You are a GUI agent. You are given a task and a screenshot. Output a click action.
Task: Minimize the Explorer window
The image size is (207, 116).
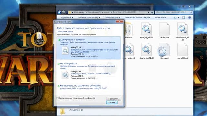179,6
